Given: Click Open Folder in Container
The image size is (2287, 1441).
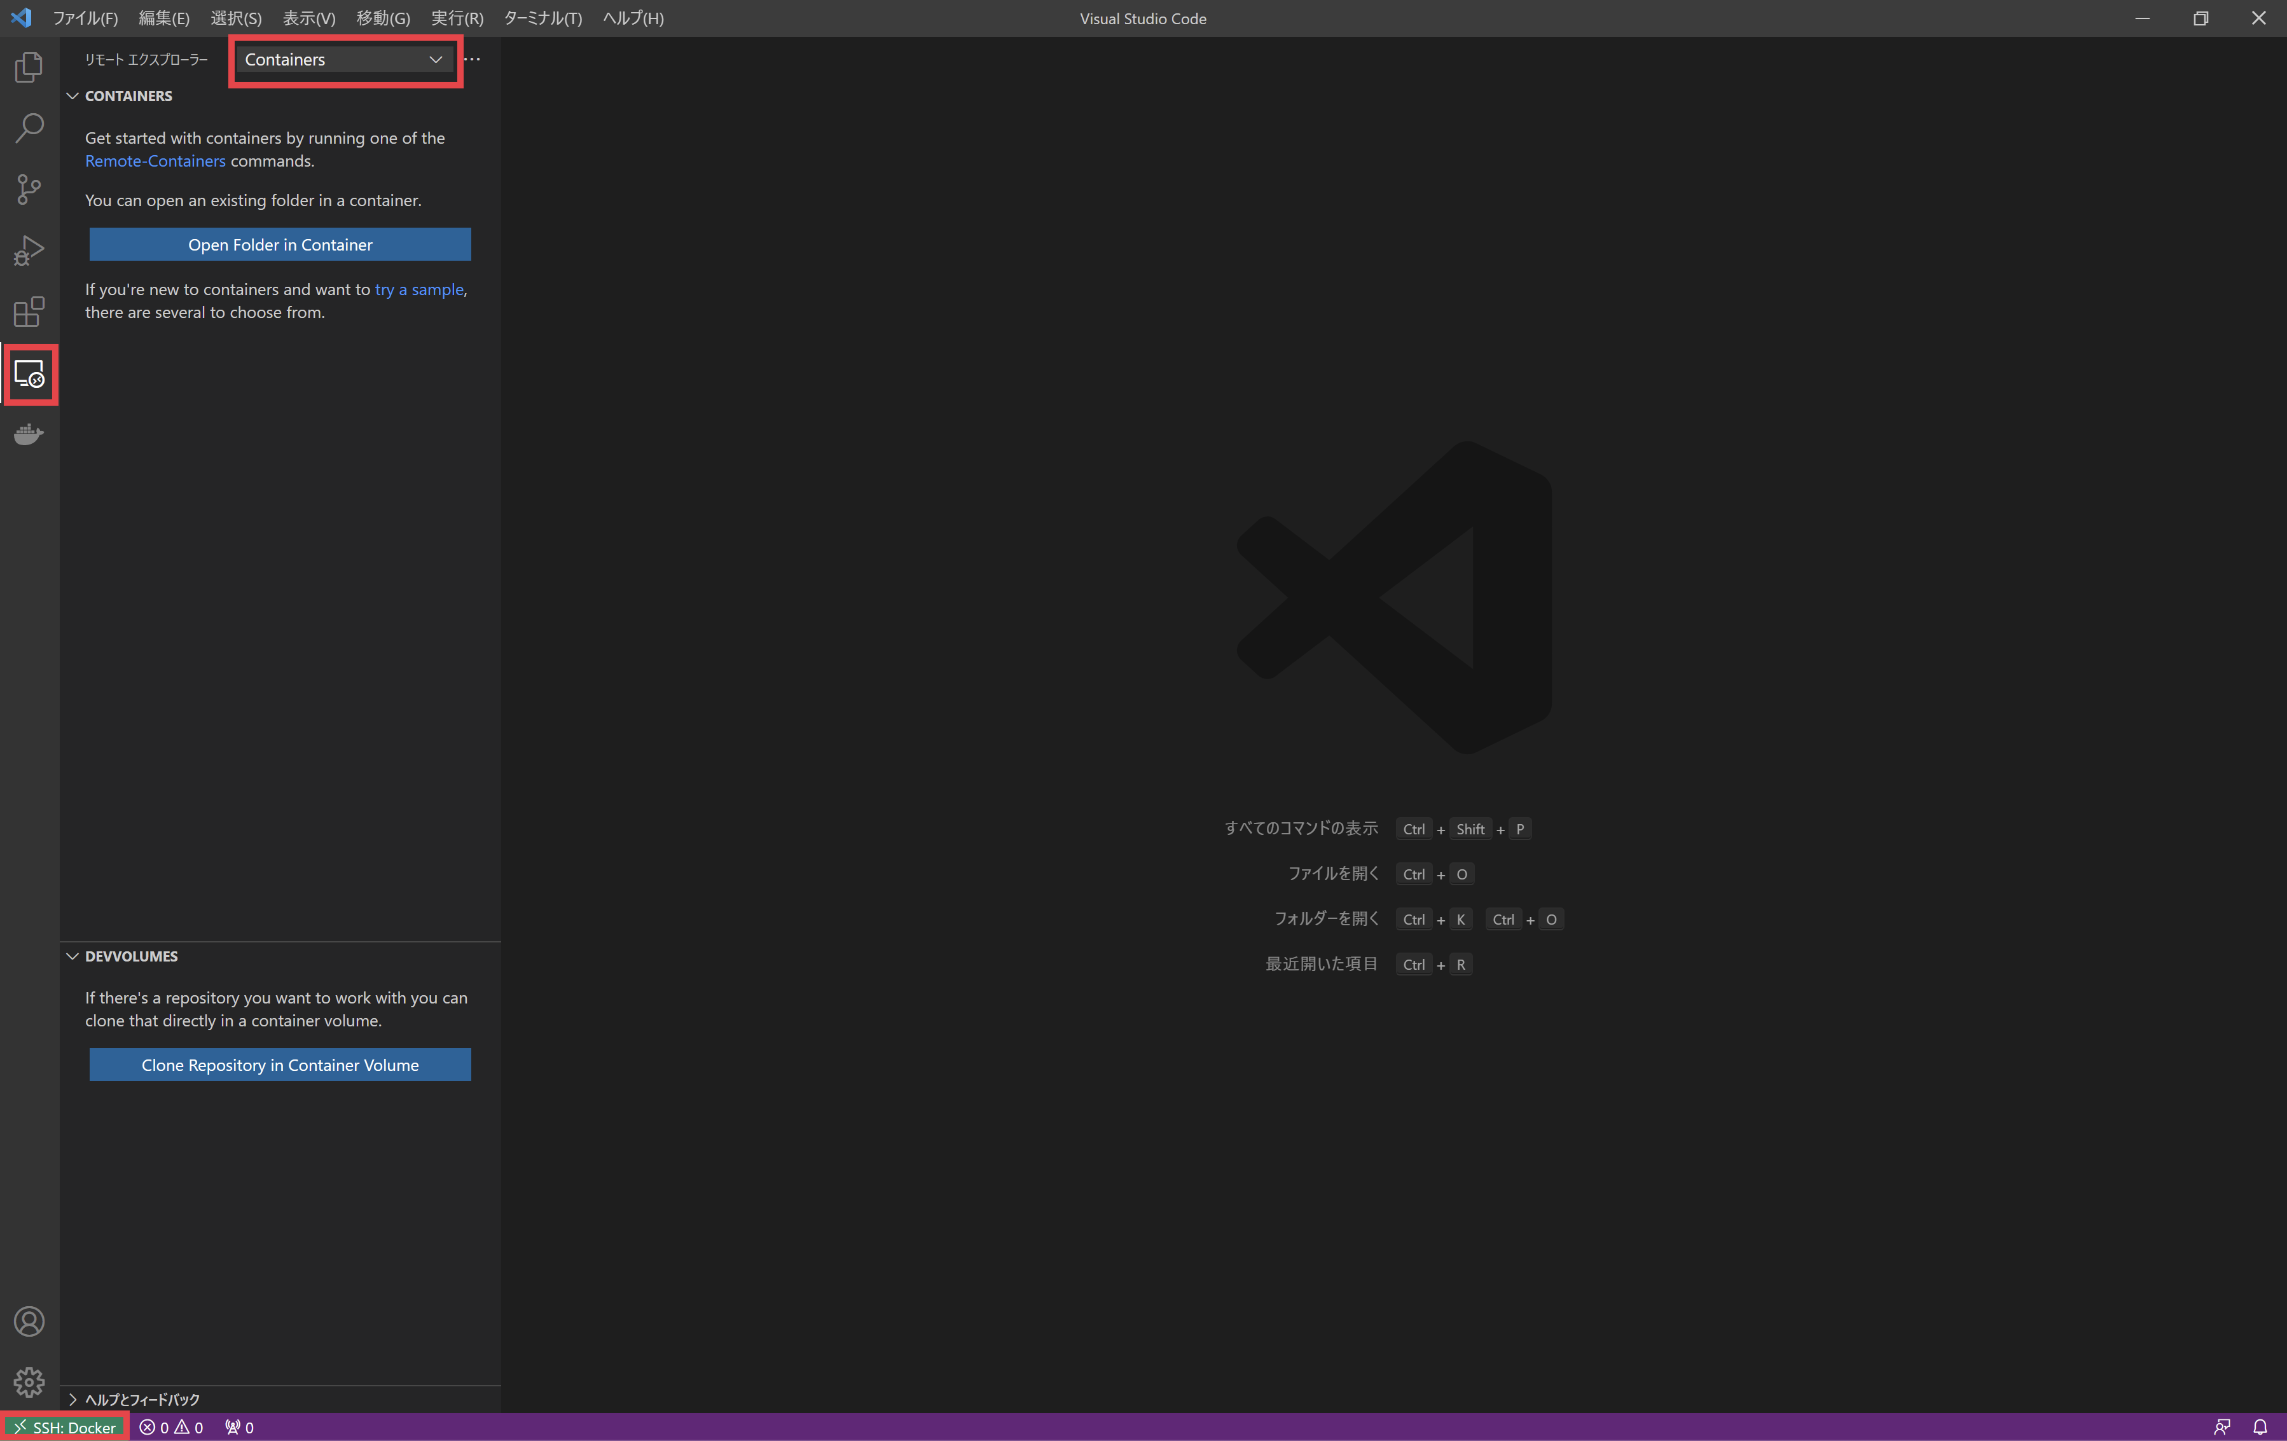Looking at the screenshot, I should pyautogui.click(x=279, y=244).
